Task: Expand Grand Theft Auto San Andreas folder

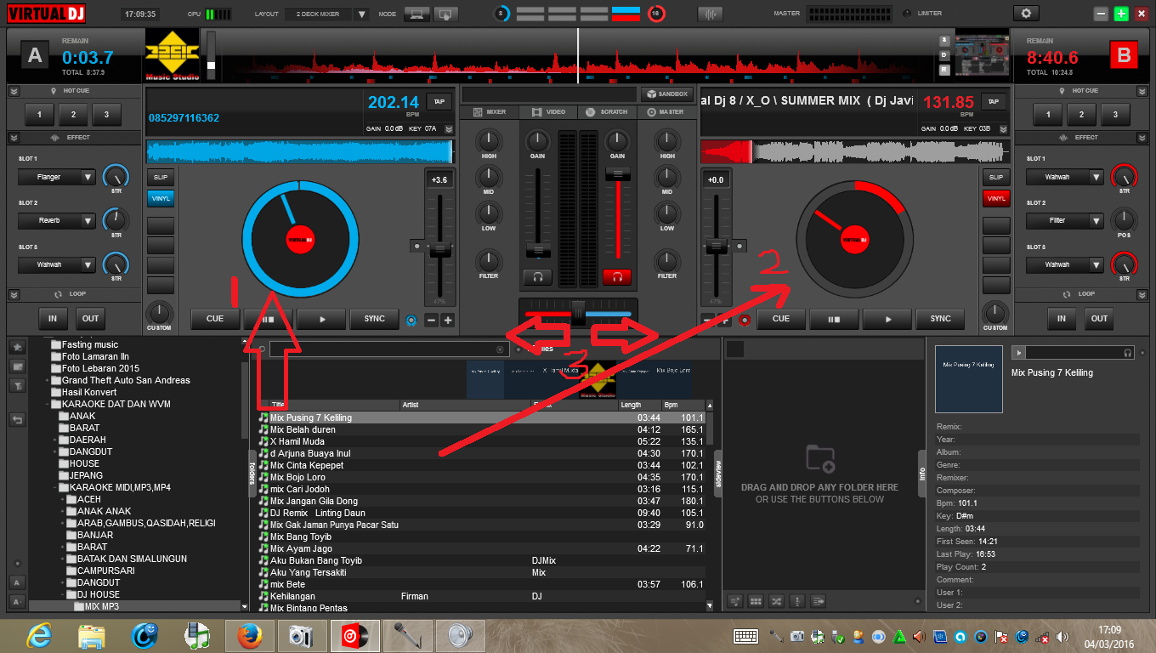Action: pyautogui.click(x=48, y=380)
